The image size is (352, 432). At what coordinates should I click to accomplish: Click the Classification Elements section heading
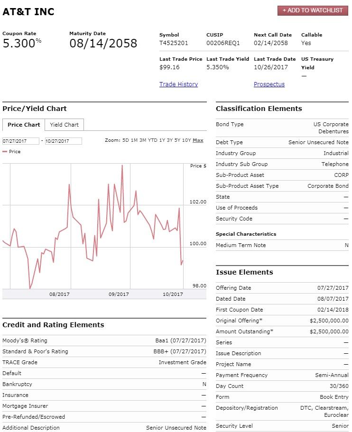click(x=259, y=109)
